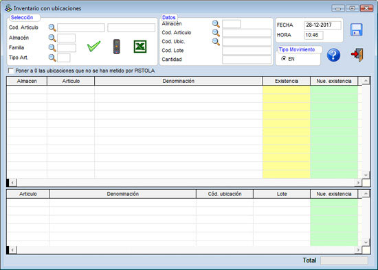
Task: Click lower grid vertical scrollbar up arrow
Action: point(366,193)
